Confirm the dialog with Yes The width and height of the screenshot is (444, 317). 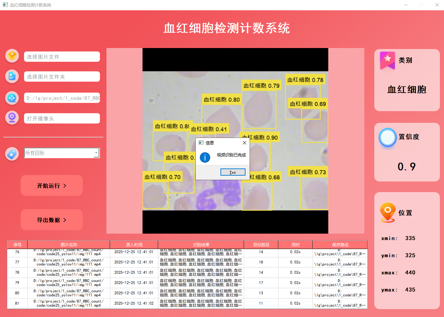233,172
